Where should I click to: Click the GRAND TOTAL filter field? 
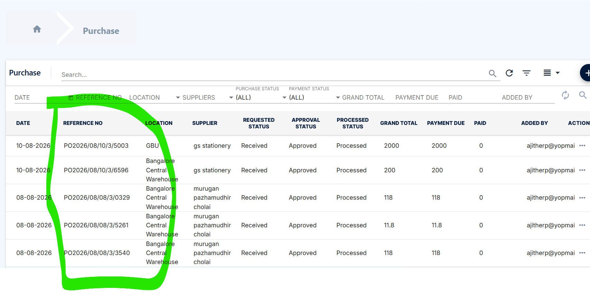368,98
